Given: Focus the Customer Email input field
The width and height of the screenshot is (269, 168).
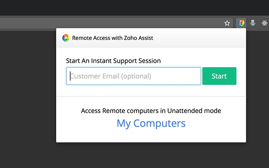Looking at the screenshot, I should click(133, 76).
